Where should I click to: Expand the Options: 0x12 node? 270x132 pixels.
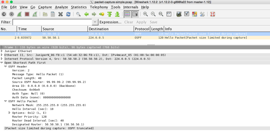9,113
